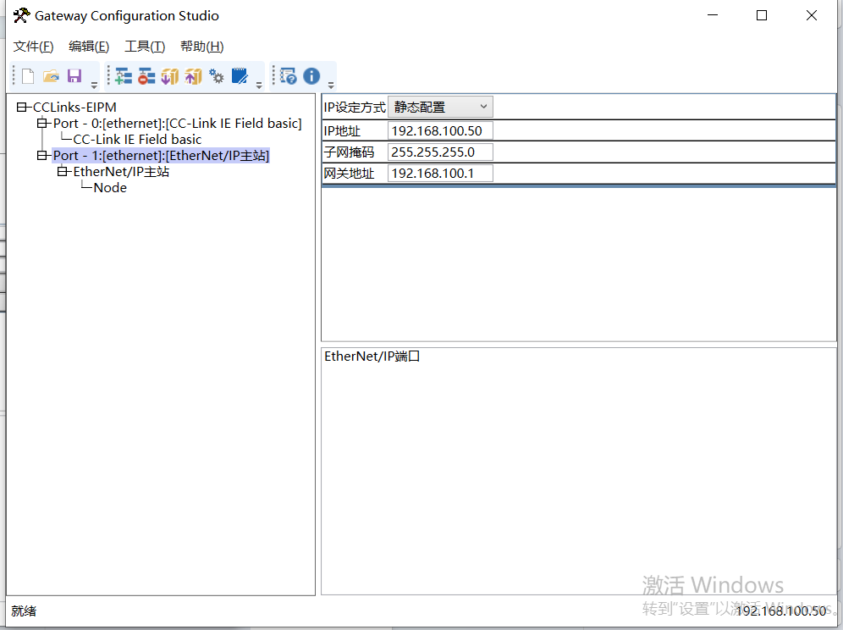The width and height of the screenshot is (843, 630).
Task: Click the IP地址 field 192.168.100.50
Action: pos(440,130)
